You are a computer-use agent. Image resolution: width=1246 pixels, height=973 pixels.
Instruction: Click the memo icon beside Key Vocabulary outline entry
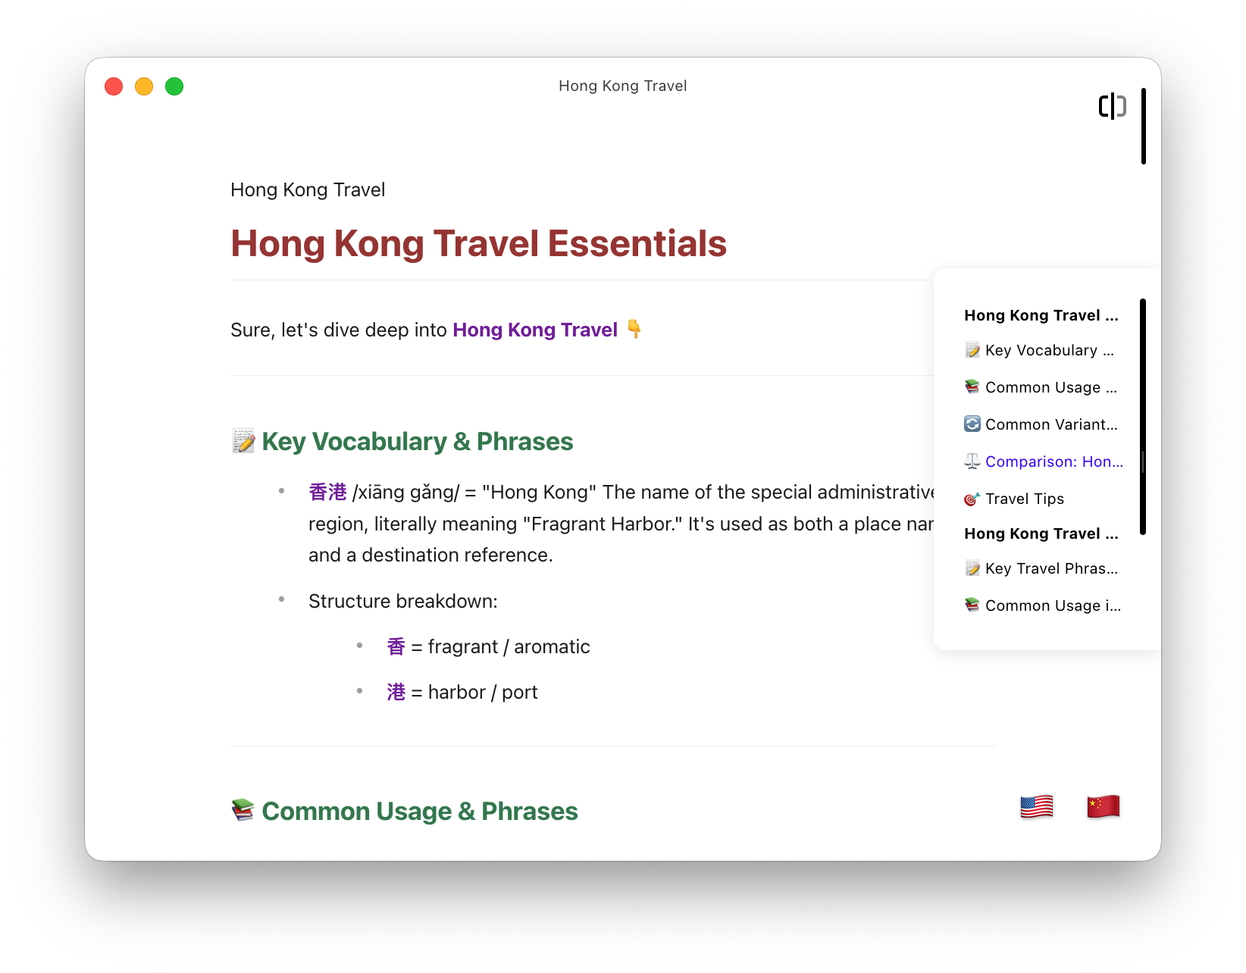pos(972,350)
